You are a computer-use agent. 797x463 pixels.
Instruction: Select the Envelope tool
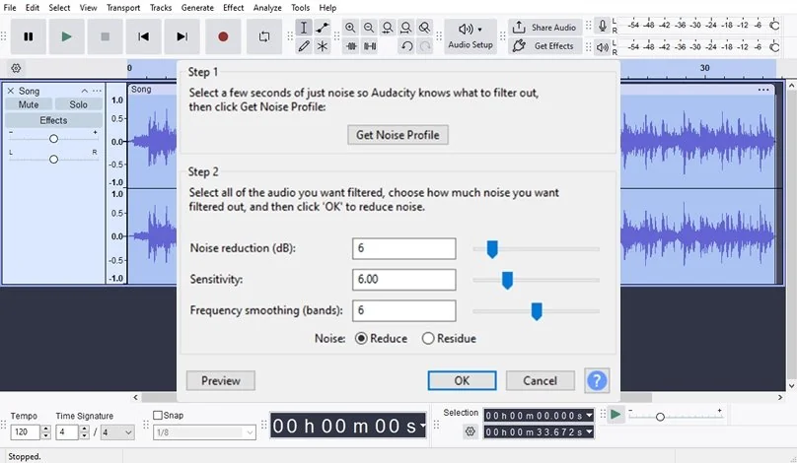tap(323, 28)
